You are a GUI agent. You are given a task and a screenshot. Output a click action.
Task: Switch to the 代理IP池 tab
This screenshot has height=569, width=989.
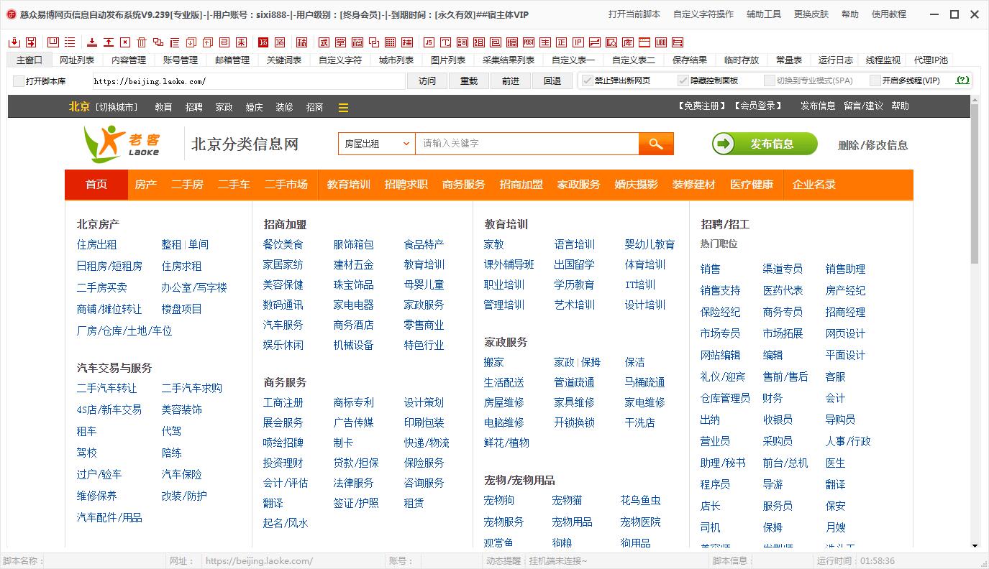[931, 60]
